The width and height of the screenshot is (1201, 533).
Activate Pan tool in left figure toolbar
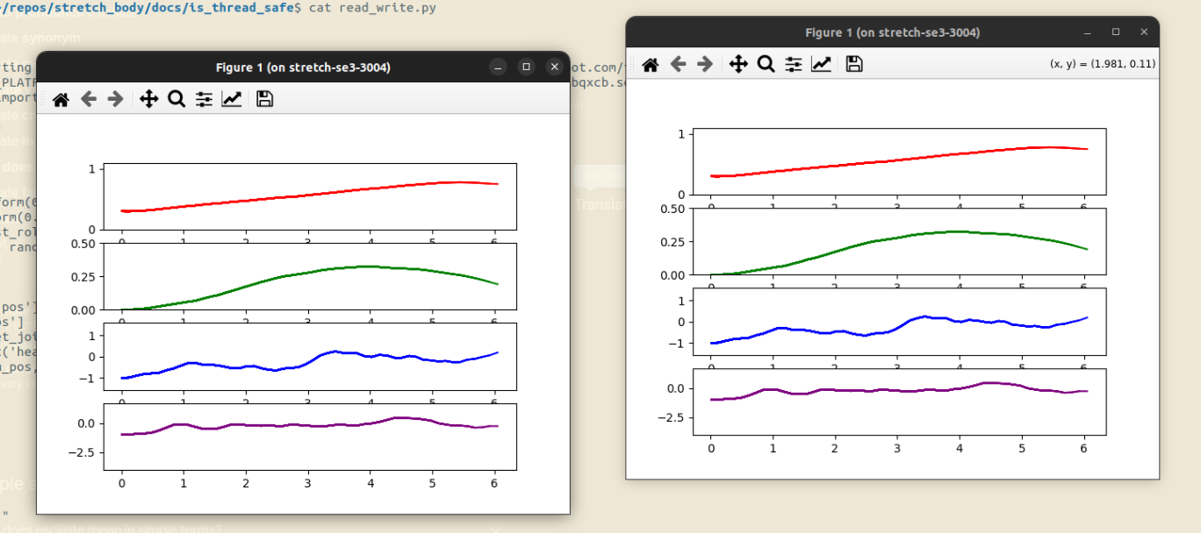click(149, 99)
